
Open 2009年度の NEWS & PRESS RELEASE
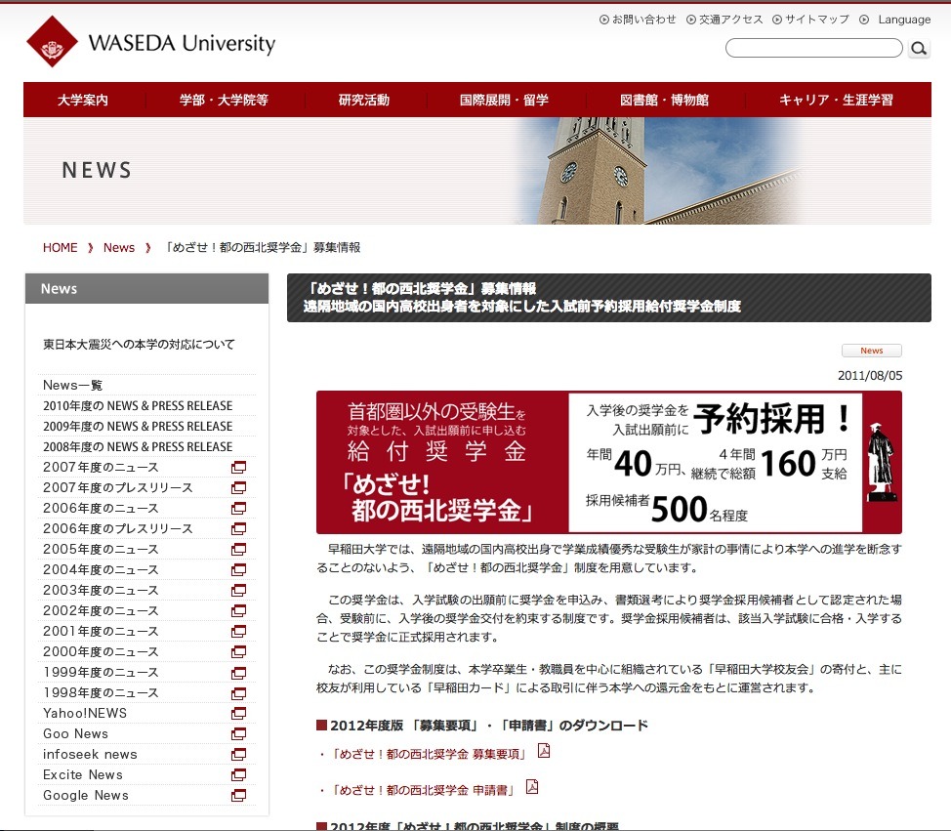coord(138,427)
